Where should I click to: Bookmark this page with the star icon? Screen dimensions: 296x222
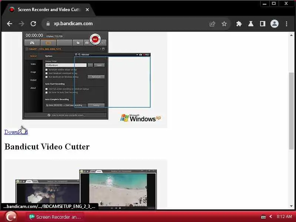click(224, 24)
